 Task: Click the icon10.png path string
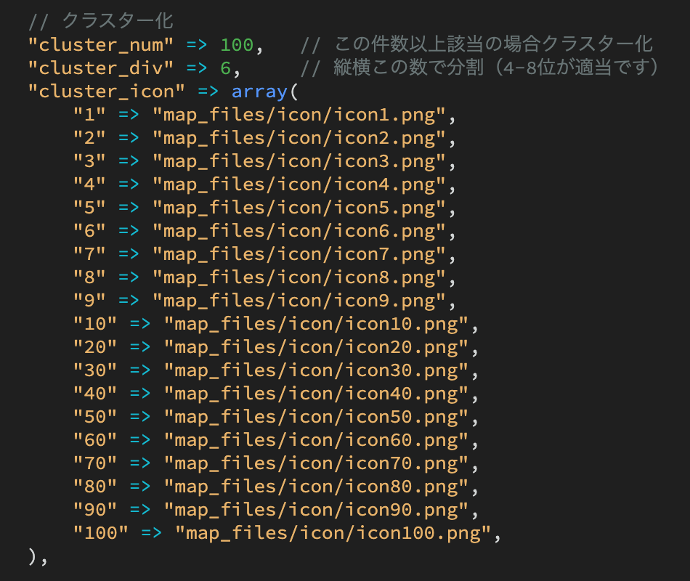tap(316, 324)
